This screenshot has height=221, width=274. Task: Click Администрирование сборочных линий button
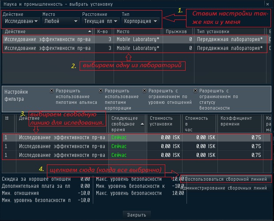tap(226, 188)
